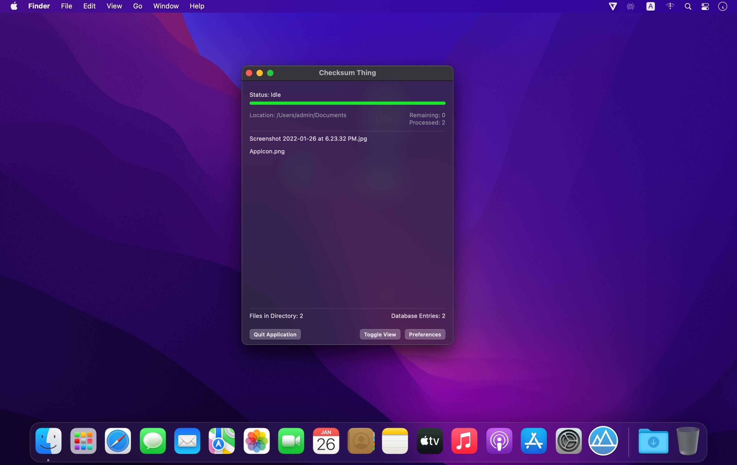Open Calendar showing Jan 26

pos(326,441)
